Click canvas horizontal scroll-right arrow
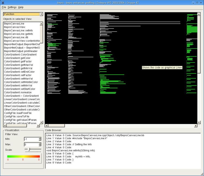This screenshot has width=204, height=176. 196,126
